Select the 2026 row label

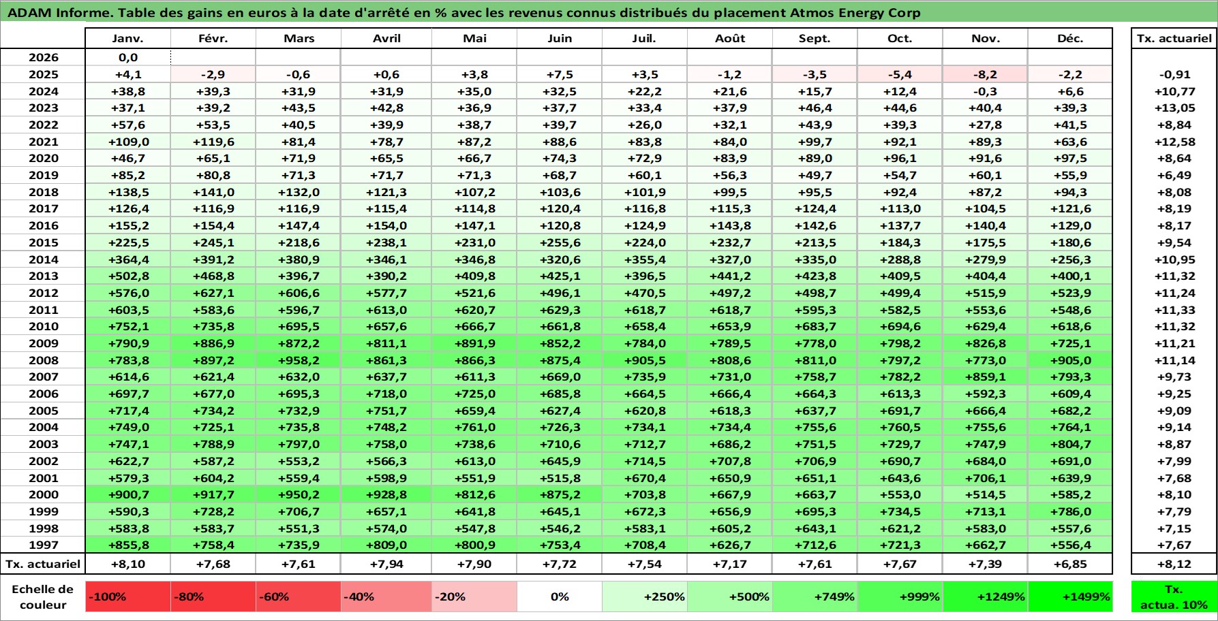pos(43,58)
